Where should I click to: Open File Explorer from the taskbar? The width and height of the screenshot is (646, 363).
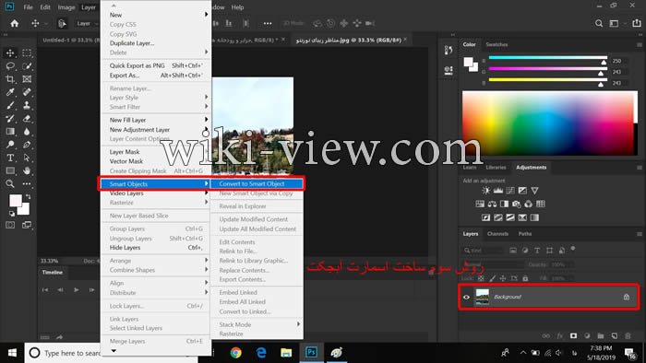[286, 352]
